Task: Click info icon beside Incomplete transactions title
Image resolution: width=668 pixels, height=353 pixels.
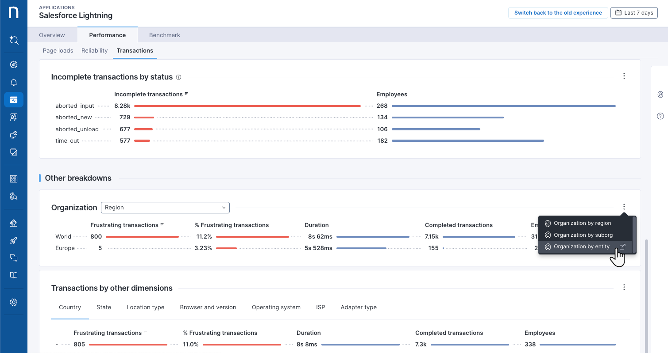Action: (178, 77)
